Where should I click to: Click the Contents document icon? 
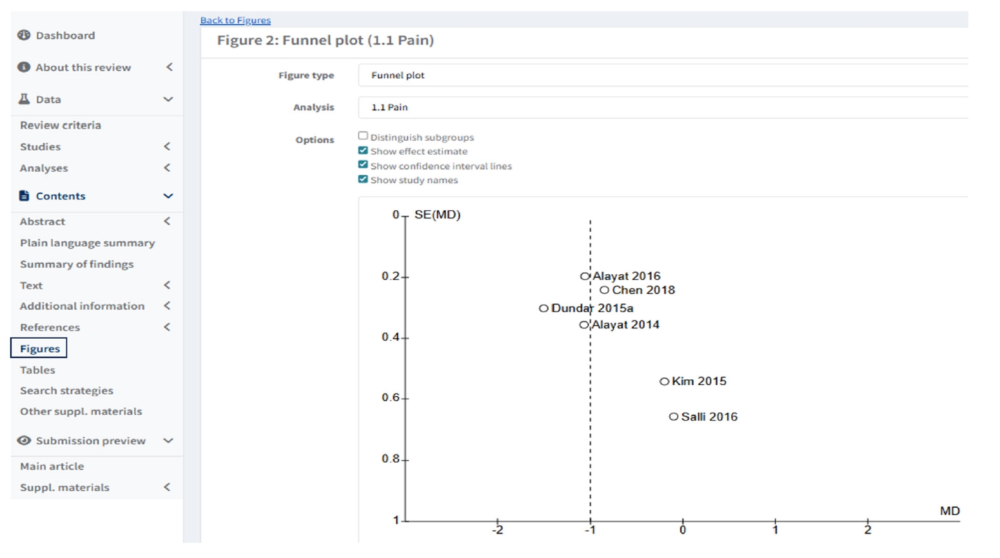(24, 195)
